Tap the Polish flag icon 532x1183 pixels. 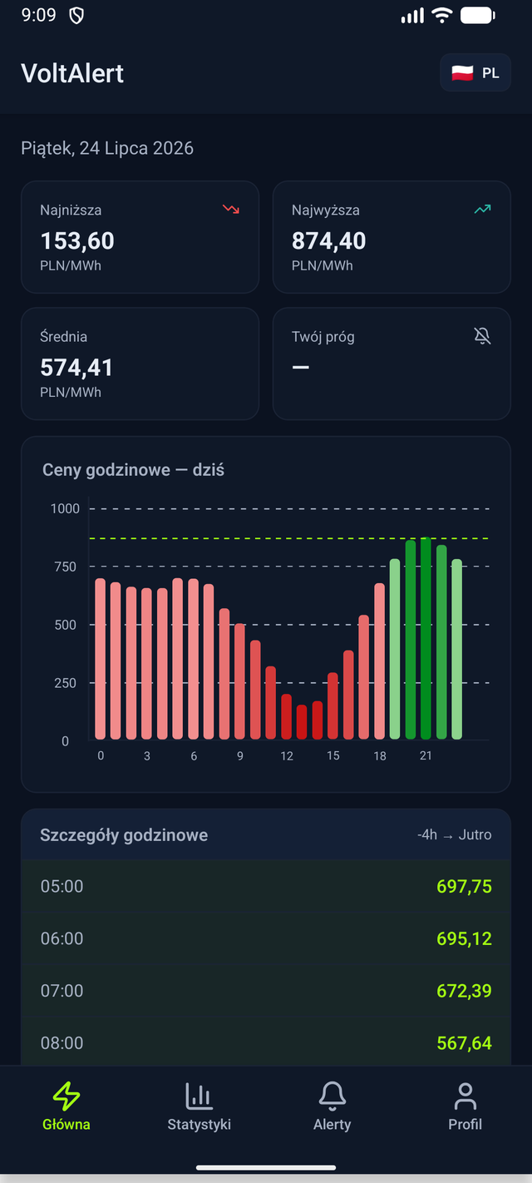pos(462,73)
